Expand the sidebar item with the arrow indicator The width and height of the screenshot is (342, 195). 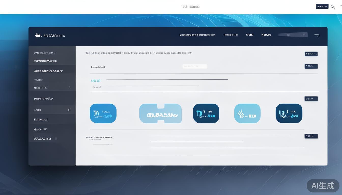point(69,88)
